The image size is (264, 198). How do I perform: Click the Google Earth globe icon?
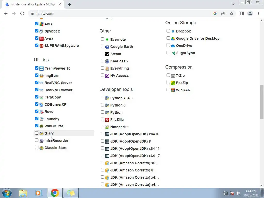(107, 47)
